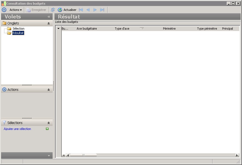Screen dimensions: 242x165
Task: Go to the next record arrow
Action: (x=95, y=10)
